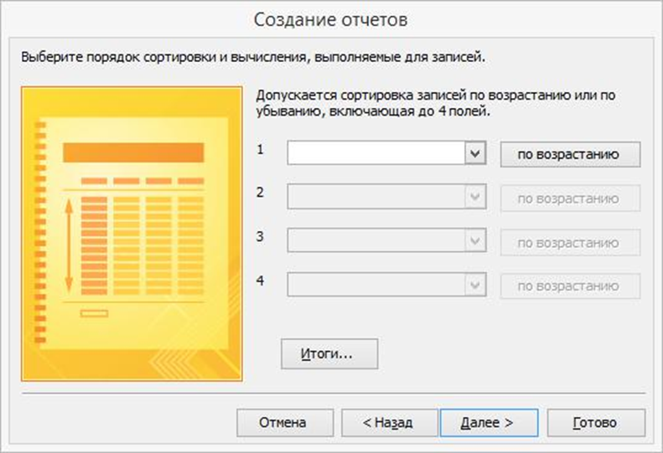663x453 pixels.
Task: Click the row number label 1
Action: pyautogui.click(x=261, y=149)
